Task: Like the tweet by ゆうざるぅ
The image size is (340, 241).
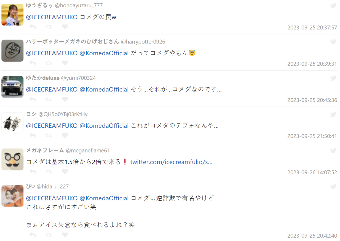Action: (x=65, y=27)
